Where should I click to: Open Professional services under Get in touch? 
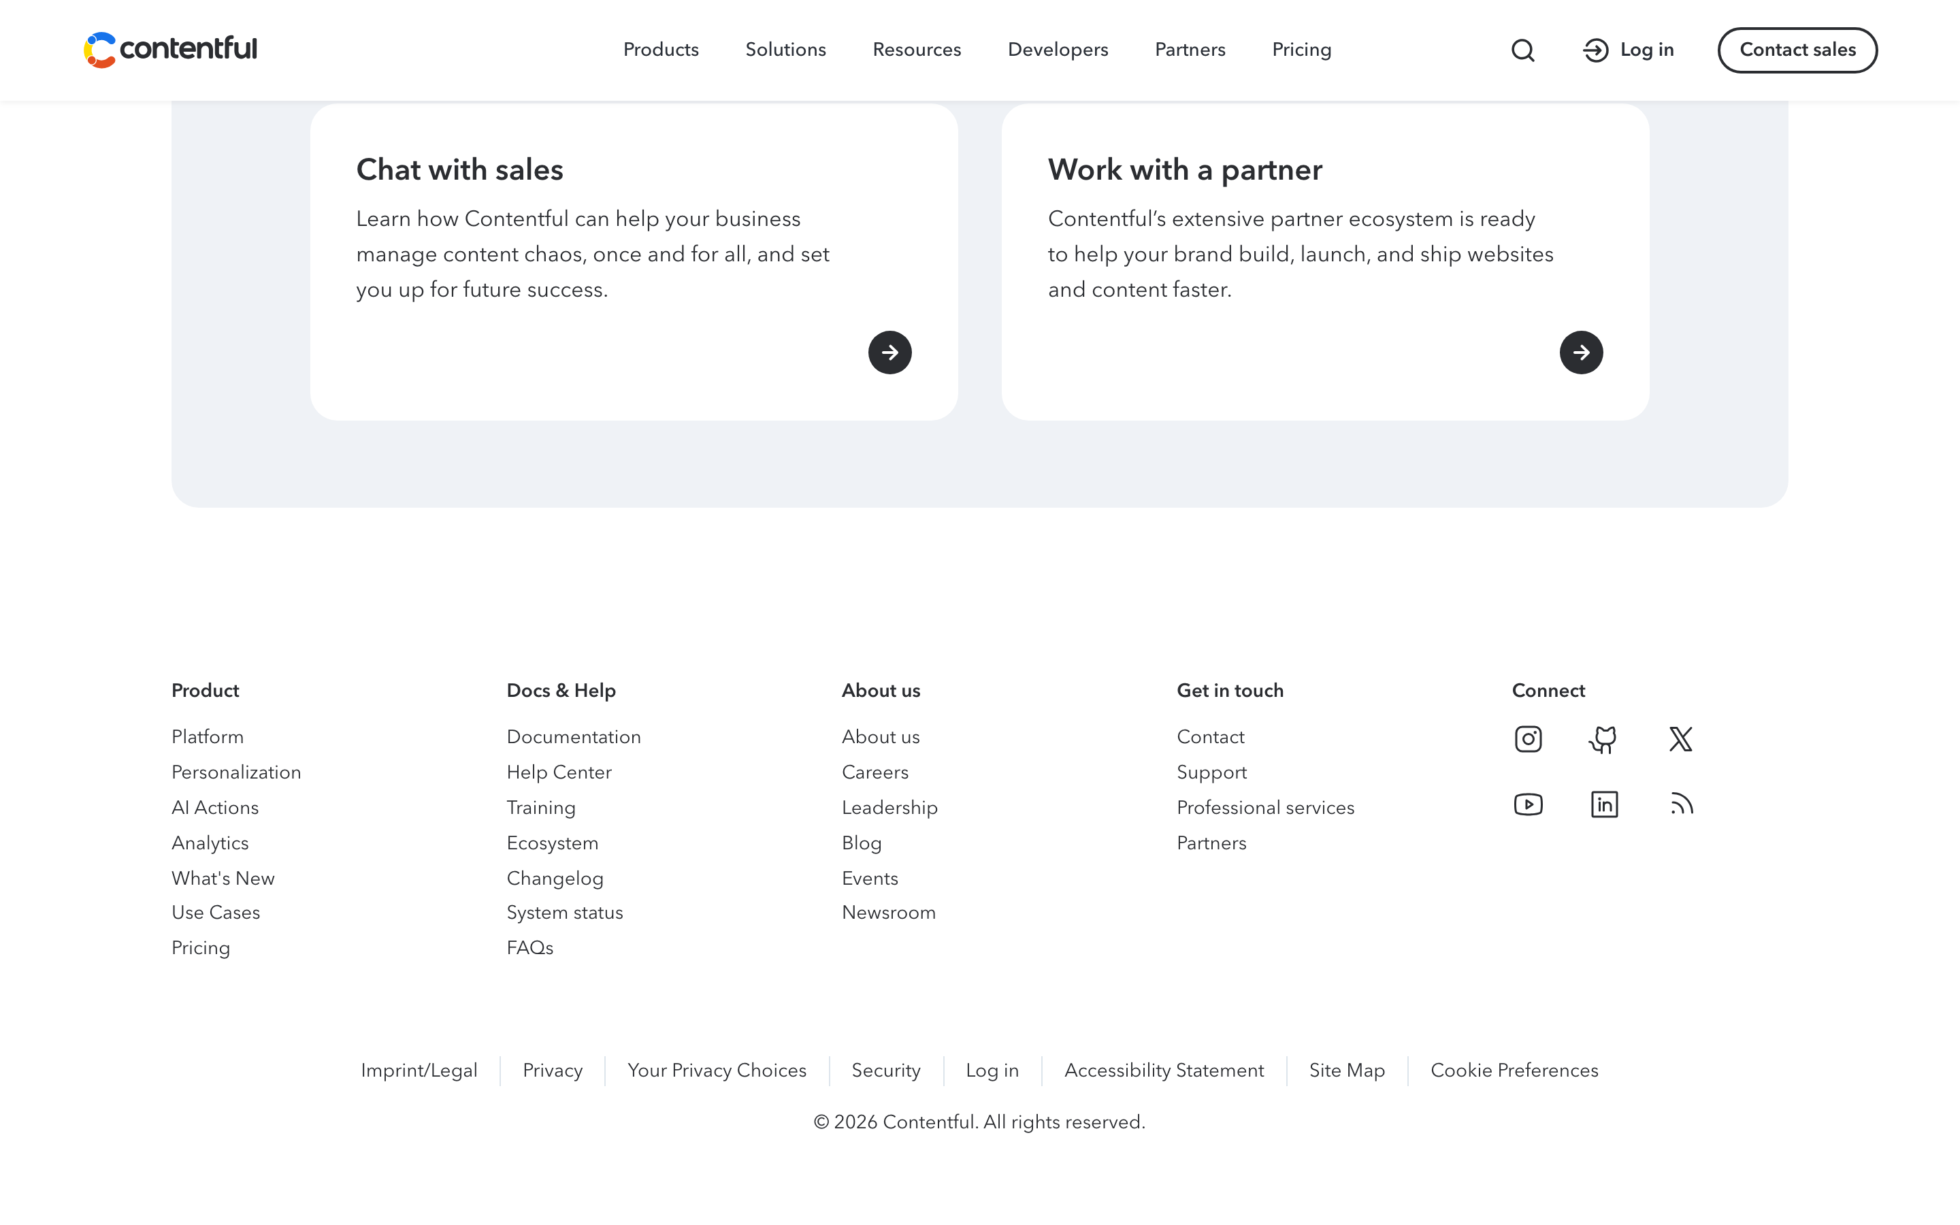1265,808
